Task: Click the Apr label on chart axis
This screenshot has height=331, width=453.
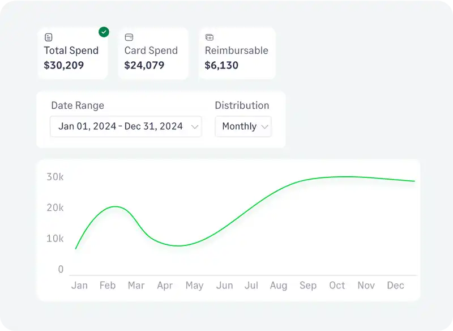Action: point(165,285)
